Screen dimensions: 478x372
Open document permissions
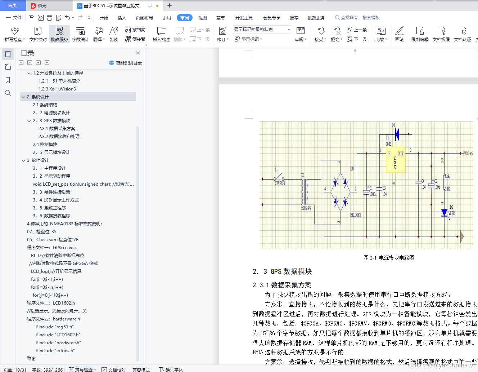coord(441,34)
